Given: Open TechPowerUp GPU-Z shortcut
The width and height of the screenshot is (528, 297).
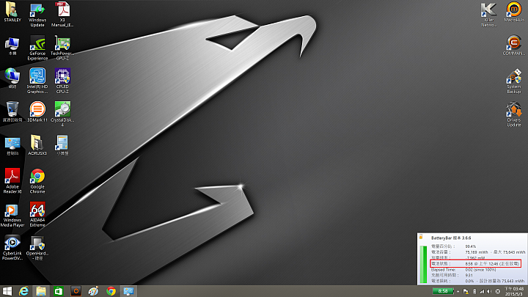Looking at the screenshot, I should click(62, 48).
